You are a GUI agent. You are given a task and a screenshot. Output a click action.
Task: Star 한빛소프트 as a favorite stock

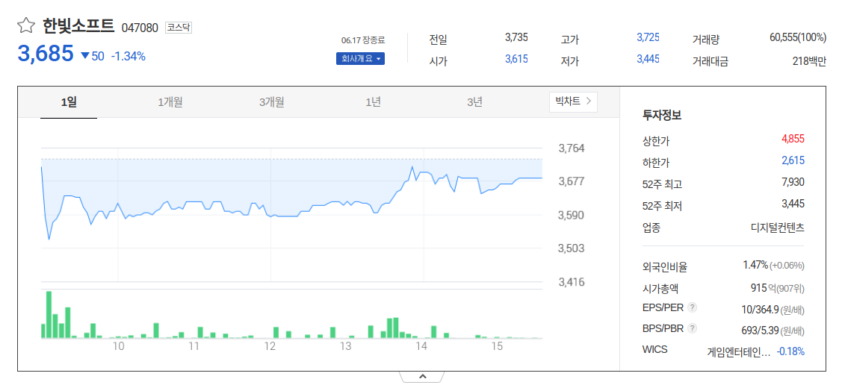[x=25, y=25]
